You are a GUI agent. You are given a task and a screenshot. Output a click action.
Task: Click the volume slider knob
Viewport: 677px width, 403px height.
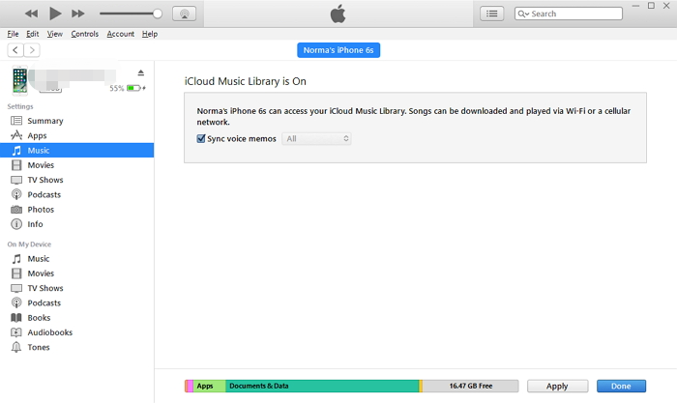pyautogui.click(x=158, y=14)
